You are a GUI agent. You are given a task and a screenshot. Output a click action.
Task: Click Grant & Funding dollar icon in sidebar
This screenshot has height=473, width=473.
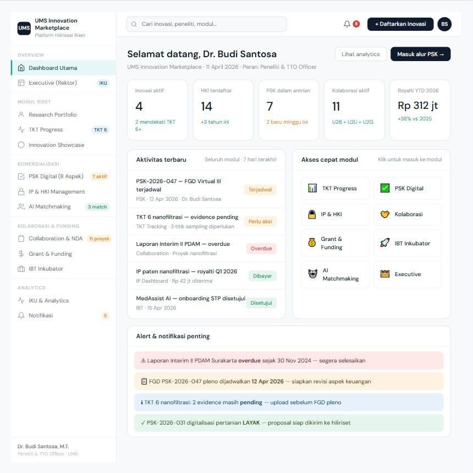21,254
